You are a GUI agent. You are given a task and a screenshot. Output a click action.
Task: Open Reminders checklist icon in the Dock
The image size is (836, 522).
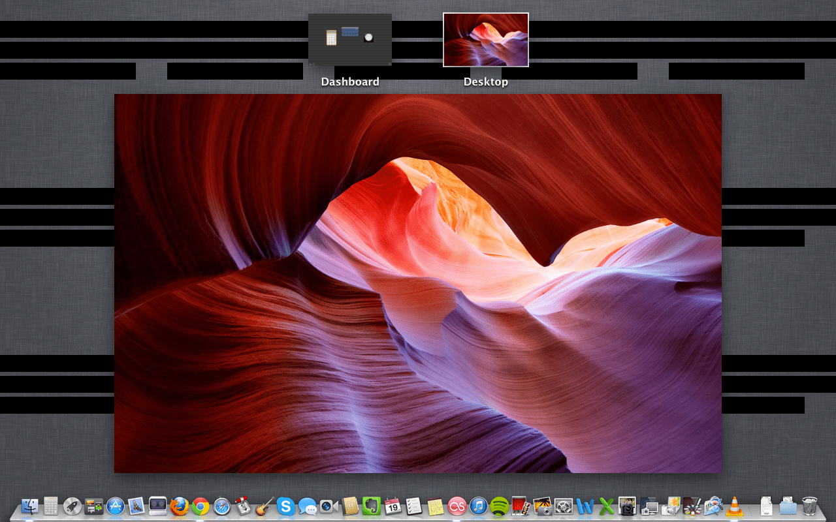[x=414, y=506]
